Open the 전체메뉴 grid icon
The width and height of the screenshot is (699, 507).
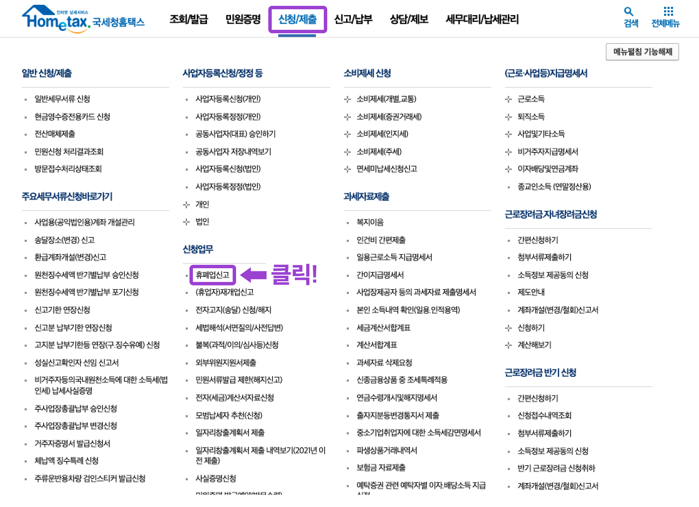(668, 12)
